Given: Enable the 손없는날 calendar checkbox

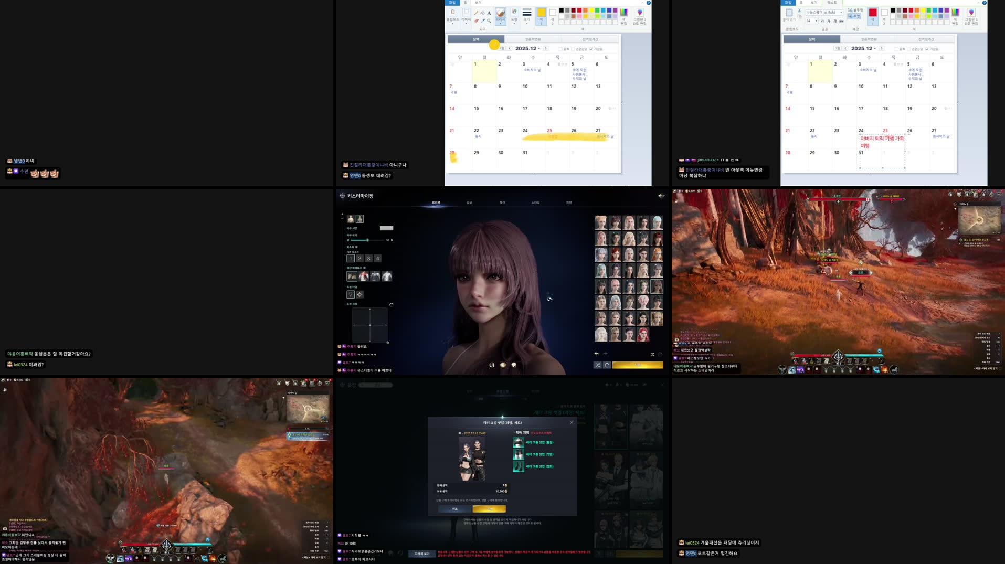Looking at the screenshot, I should click(573, 49).
